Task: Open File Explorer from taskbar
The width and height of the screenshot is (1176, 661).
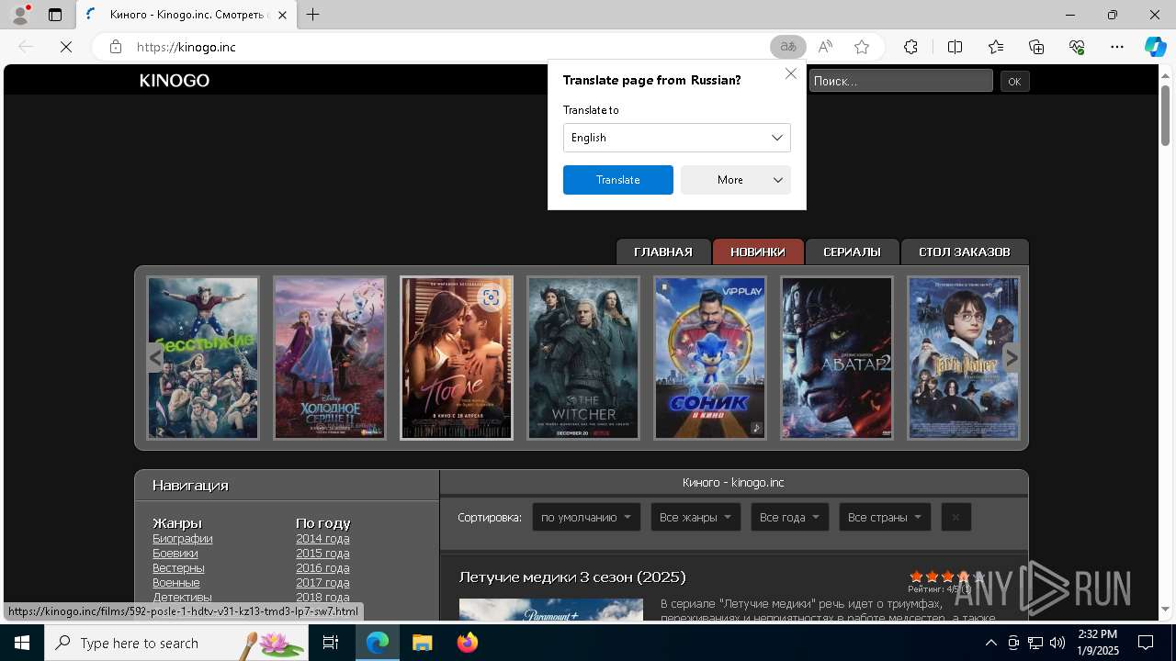Action: click(x=422, y=643)
